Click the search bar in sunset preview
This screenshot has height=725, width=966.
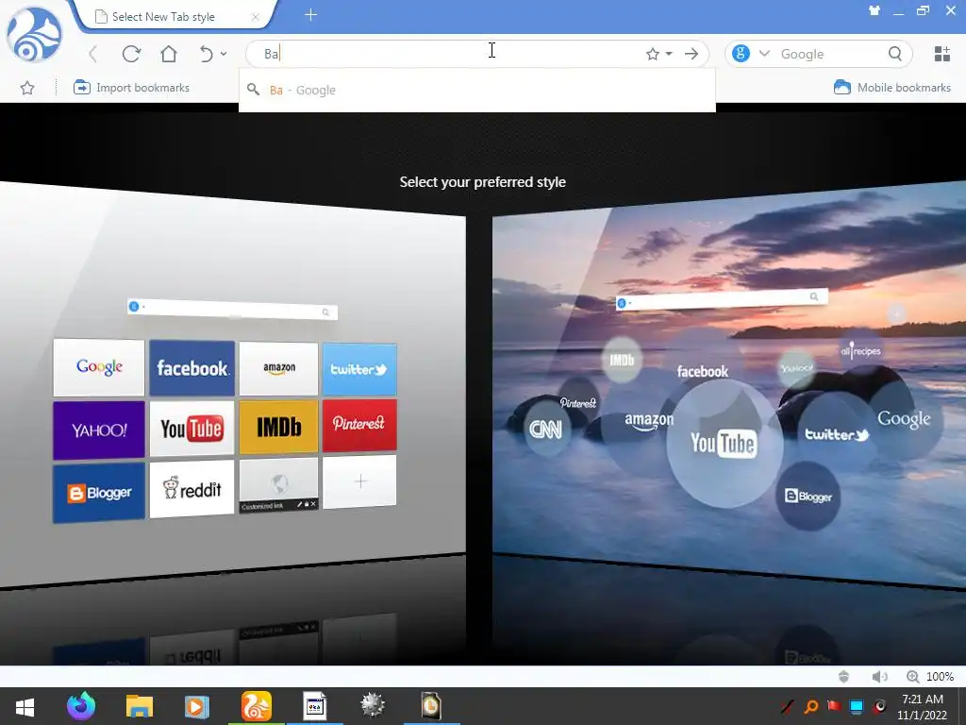(722, 300)
